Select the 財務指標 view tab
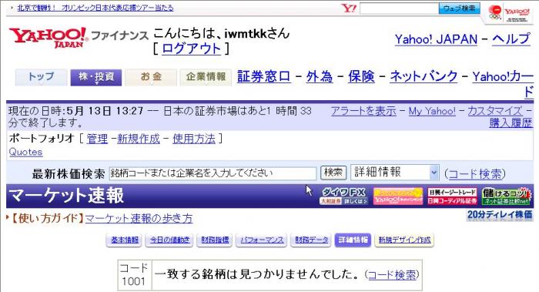Viewport: 539px width, 292px height. pyautogui.click(x=215, y=240)
